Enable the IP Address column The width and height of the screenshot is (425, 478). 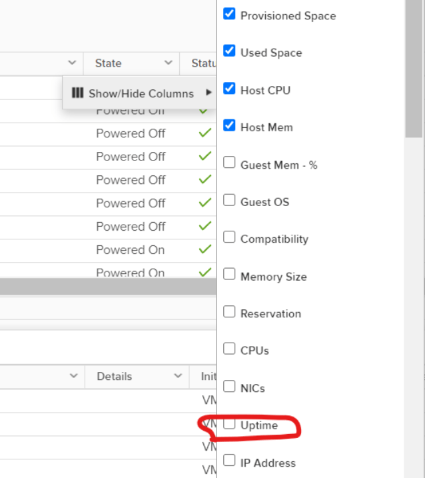click(229, 461)
